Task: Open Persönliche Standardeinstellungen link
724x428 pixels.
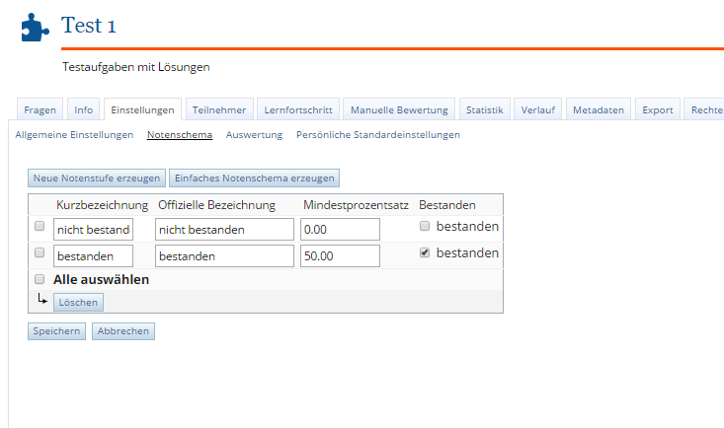Action: pyautogui.click(x=378, y=134)
